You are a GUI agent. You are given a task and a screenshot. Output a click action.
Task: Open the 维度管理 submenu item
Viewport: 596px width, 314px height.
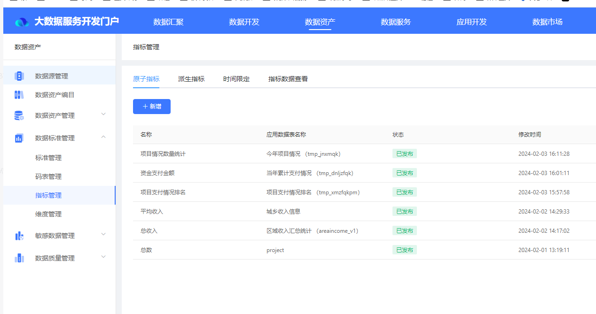coord(48,214)
